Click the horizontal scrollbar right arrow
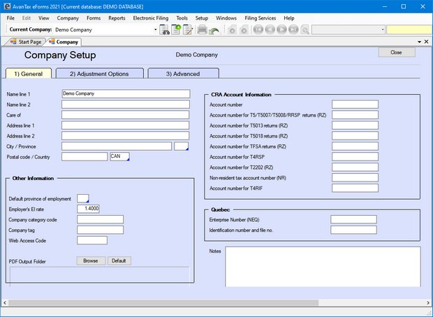The width and height of the screenshot is (433, 317). [427, 303]
